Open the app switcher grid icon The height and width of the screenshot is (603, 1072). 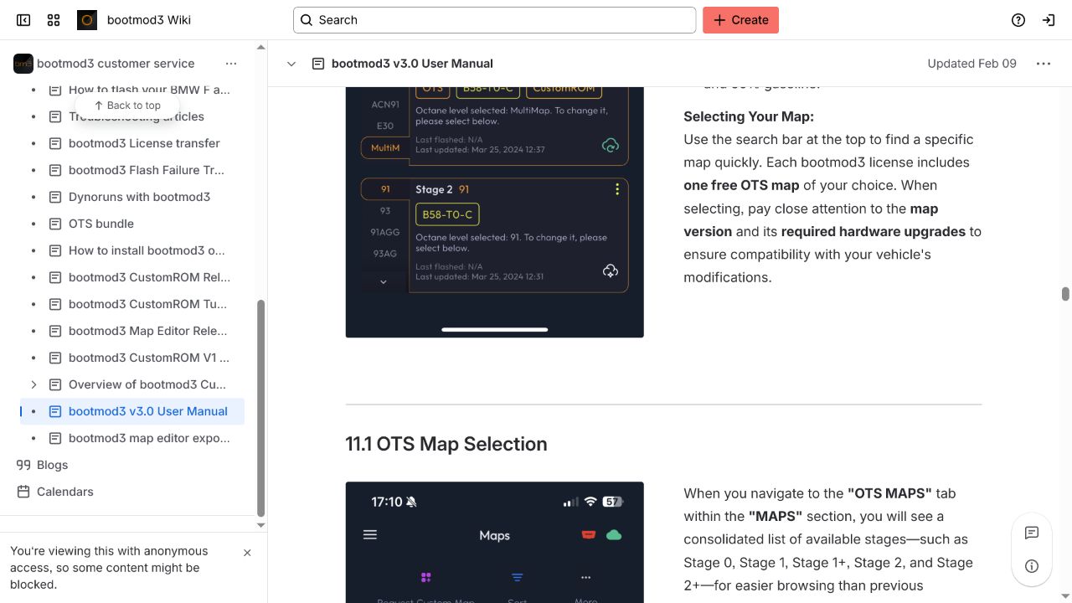(x=54, y=20)
